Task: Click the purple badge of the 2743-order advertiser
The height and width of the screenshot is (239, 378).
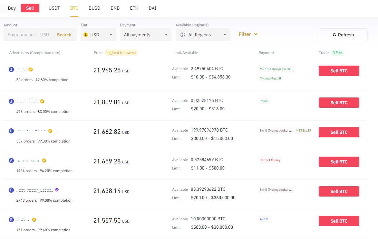Action: pyautogui.click(x=57, y=190)
